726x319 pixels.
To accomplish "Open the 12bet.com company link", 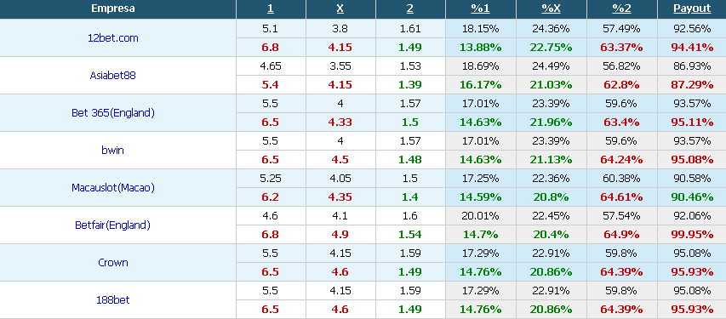I will point(113,38).
